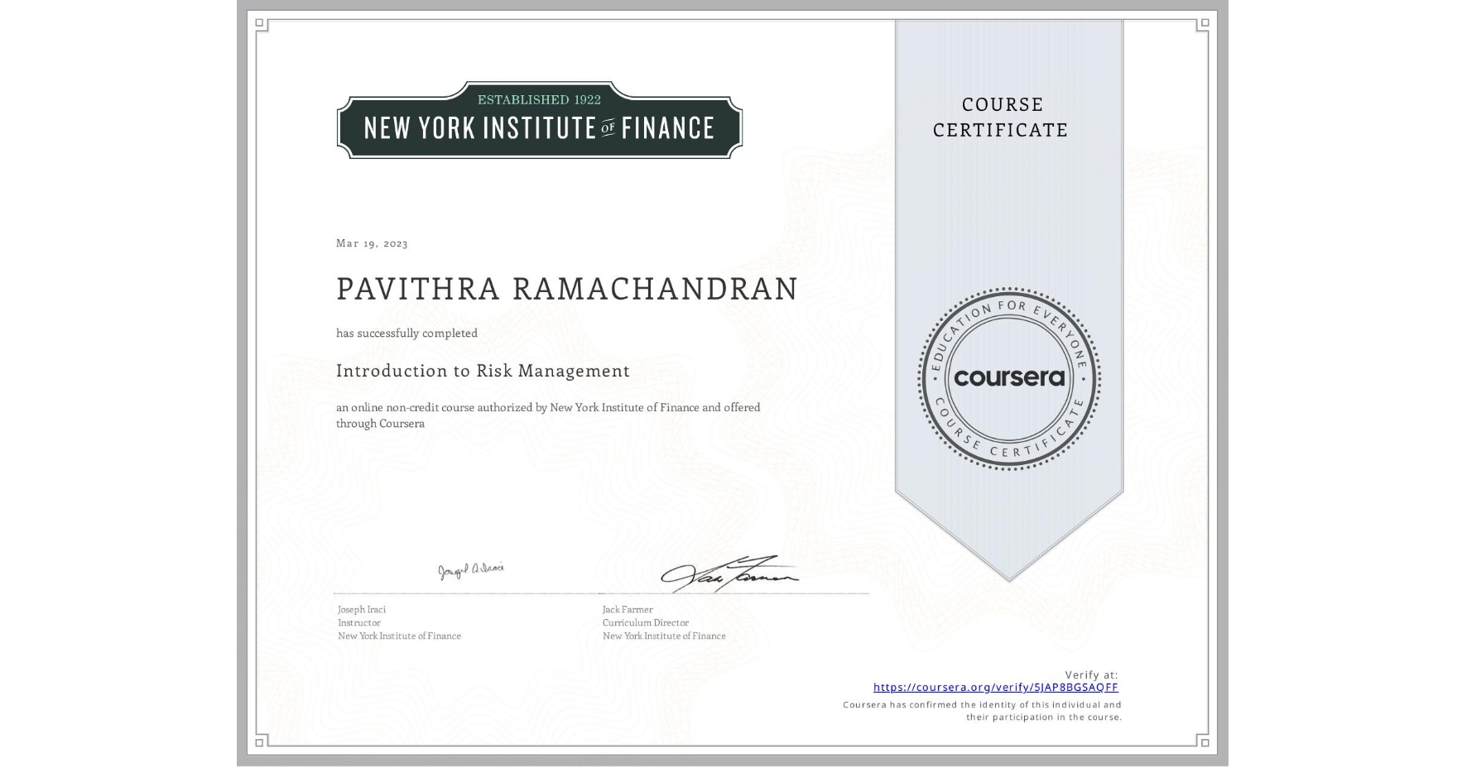Image resolution: width=1467 pixels, height=768 pixels.
Task: Select PAVITHRA RAMACHANDRAN recipient name
Action: (x=566, y=290)
